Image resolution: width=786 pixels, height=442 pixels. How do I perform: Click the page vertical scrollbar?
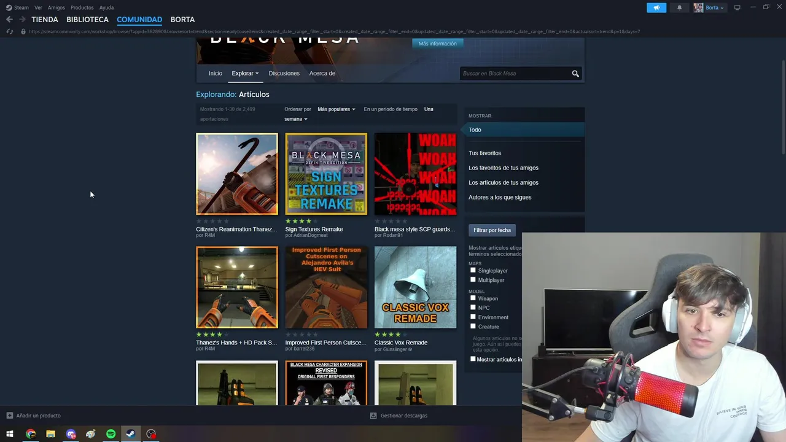click(x=782, y=107)
